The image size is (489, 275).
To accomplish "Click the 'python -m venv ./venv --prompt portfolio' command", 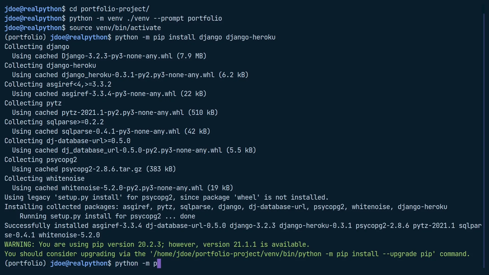I will click(146, 18).
